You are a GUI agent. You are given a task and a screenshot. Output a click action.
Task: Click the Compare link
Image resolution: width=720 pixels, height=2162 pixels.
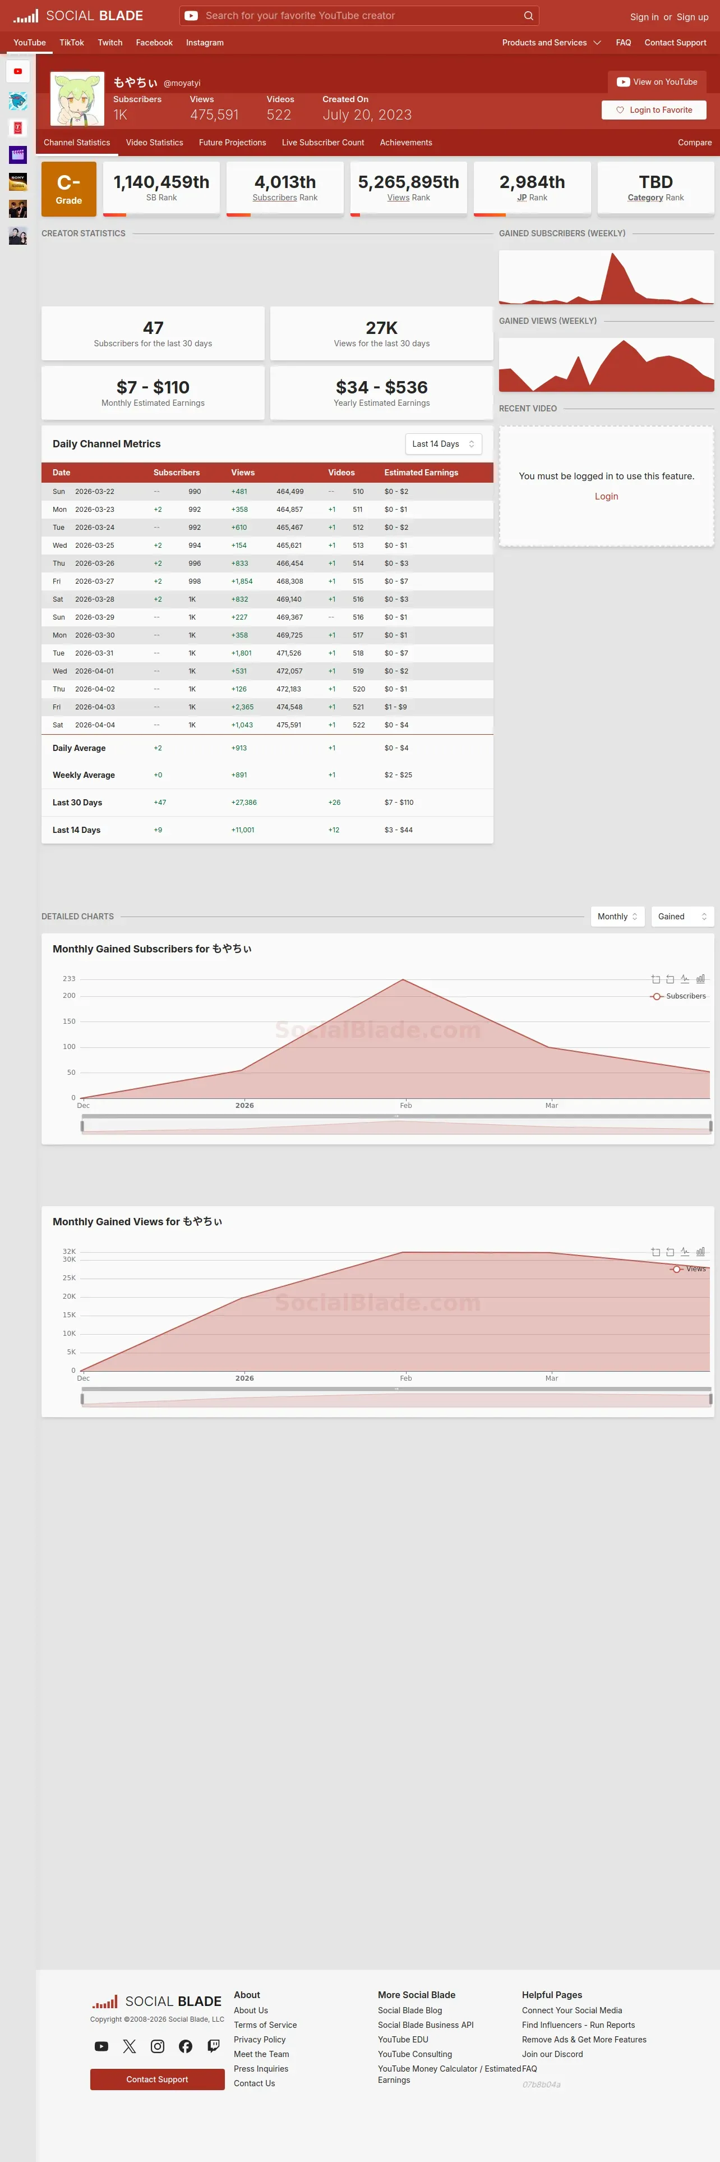tap(695, 143)
